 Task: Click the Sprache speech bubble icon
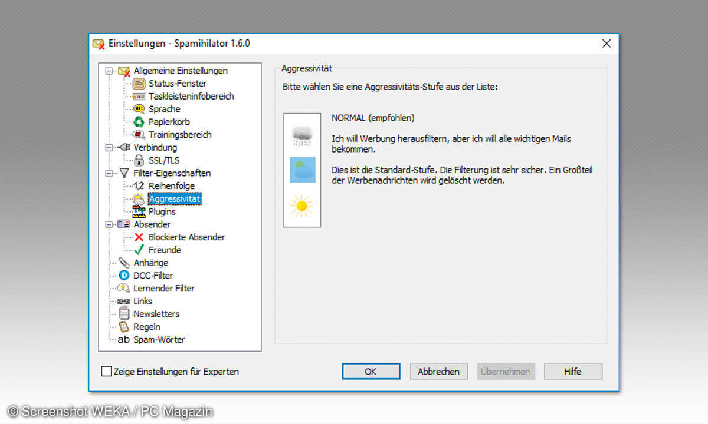(x=139, y=109)
